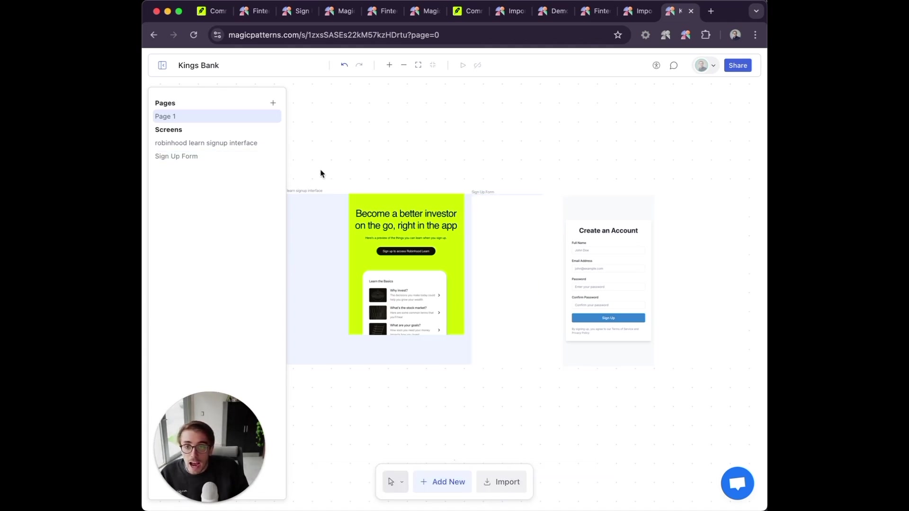
Task: Open the Chrome three-dot menu
Action: [x=755, y=35]
